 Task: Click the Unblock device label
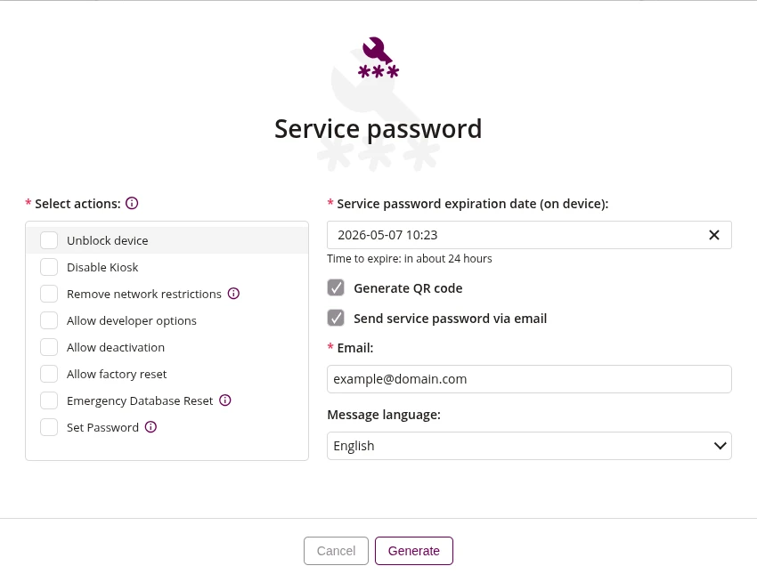(107, 240)
